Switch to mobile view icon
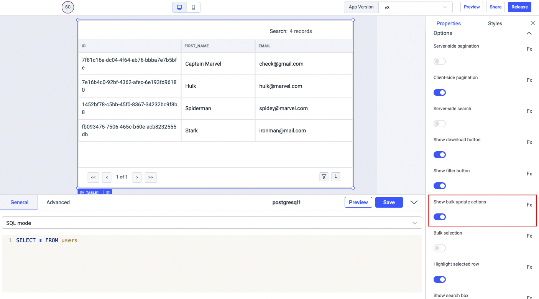This screenshot has width=539, height=299. [193, 7]
